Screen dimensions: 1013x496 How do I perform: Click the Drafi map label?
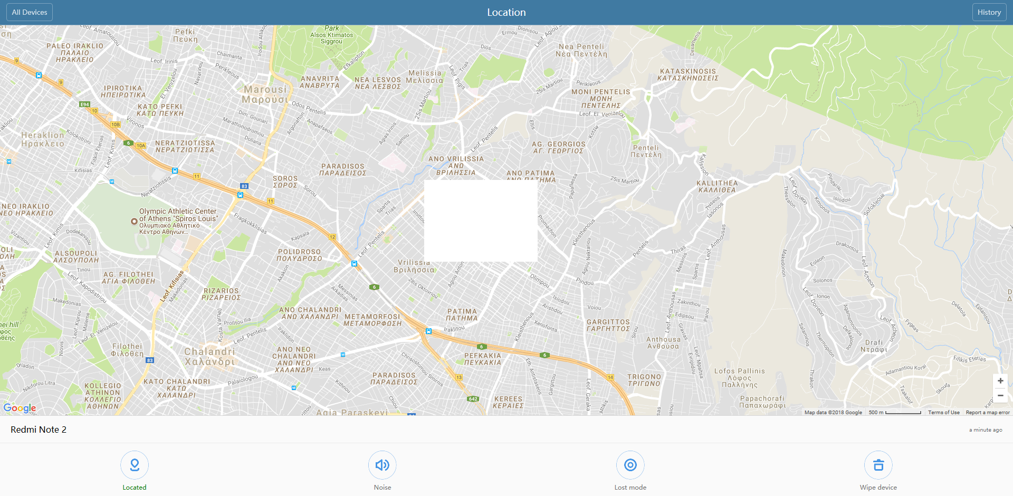coord(874,346)
